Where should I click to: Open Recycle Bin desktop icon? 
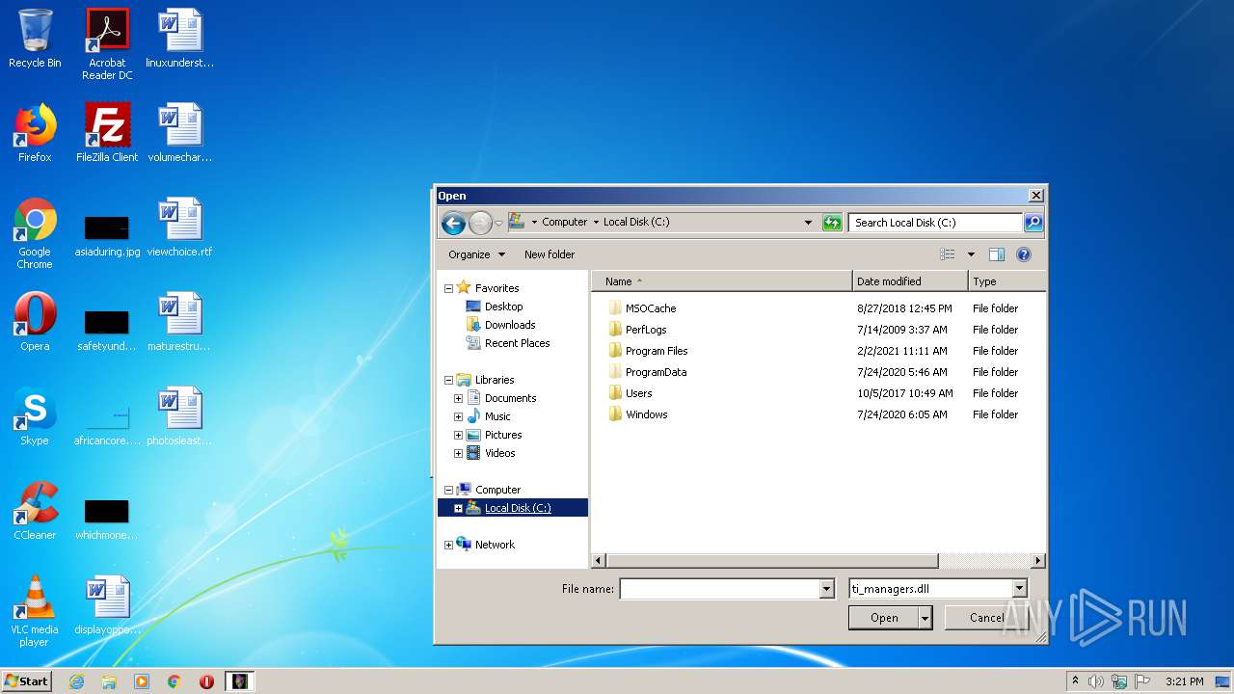click(35, 40)
